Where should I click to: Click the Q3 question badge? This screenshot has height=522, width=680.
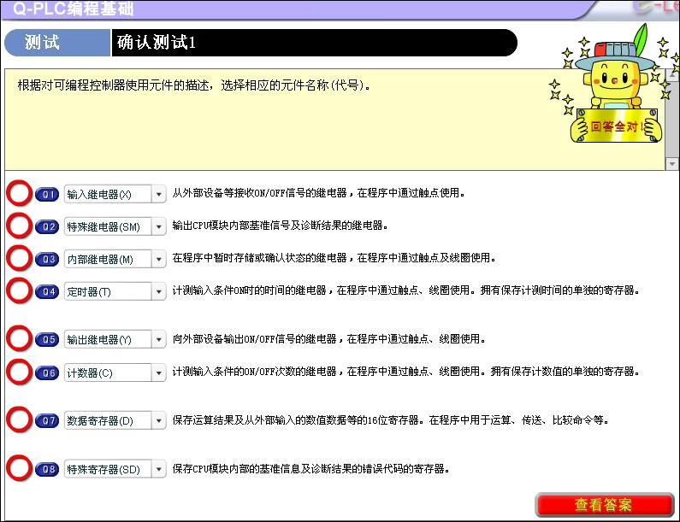click(48, 259)
